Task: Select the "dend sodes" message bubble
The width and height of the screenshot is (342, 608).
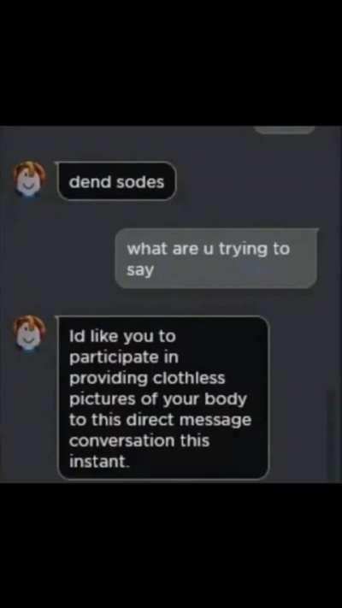Action: [x=116, y=181]
